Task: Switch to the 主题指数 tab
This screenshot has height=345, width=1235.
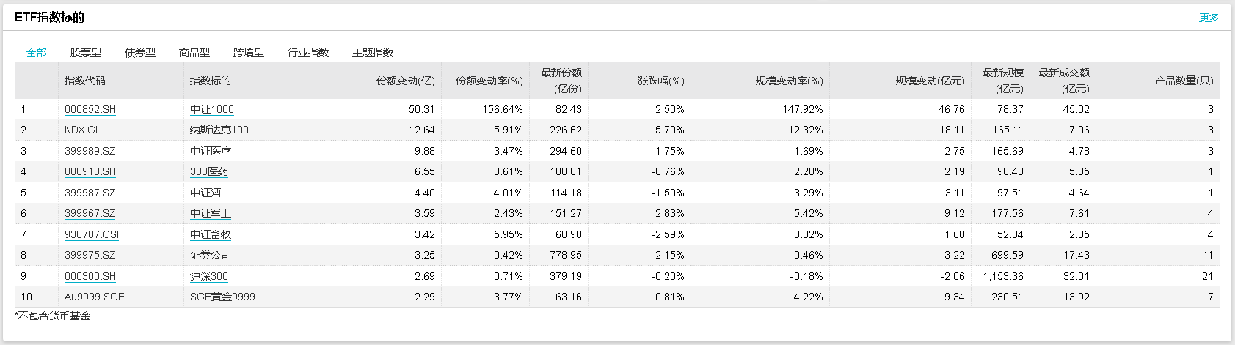Action: (x=373, y=53)
